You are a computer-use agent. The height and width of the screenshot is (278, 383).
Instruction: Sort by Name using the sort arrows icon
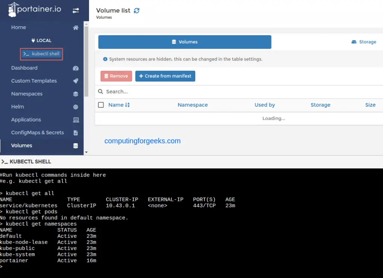127,105
